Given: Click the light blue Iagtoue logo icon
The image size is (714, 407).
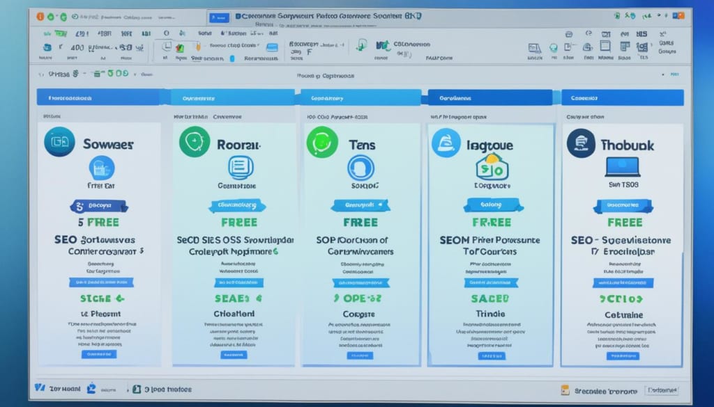Looking at the screenshot, I should tap(446, 143).
